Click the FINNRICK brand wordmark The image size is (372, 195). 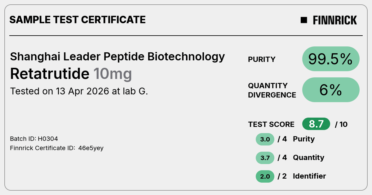[x=335, y=20]
